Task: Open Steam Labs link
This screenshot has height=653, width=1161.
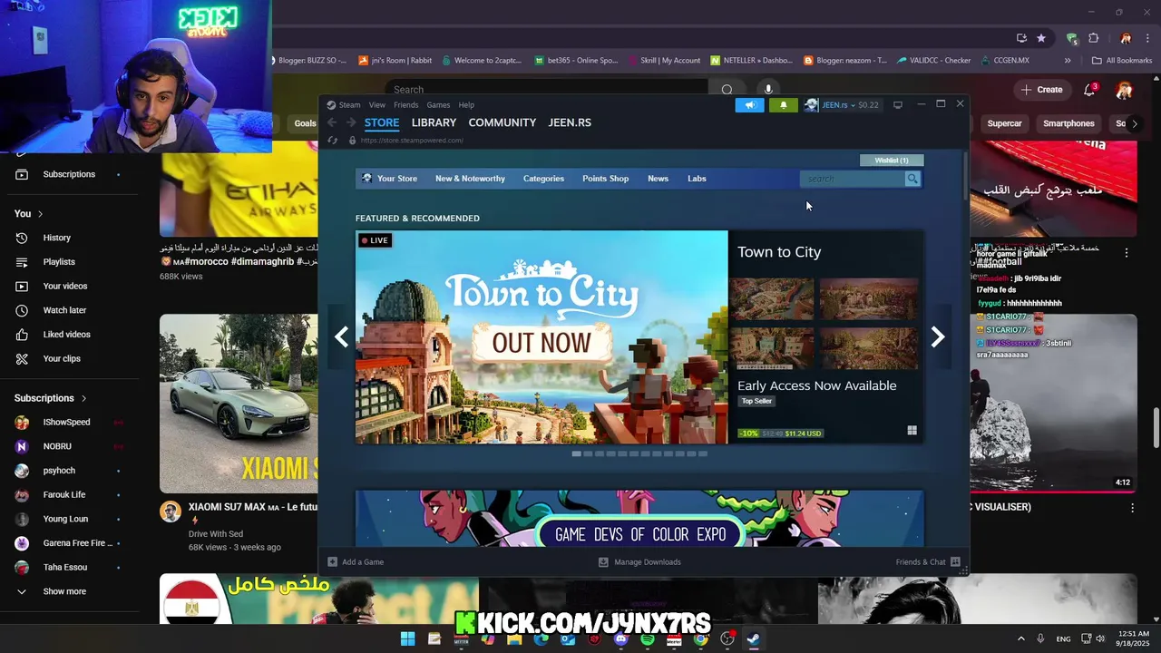Action: (697, 179)
